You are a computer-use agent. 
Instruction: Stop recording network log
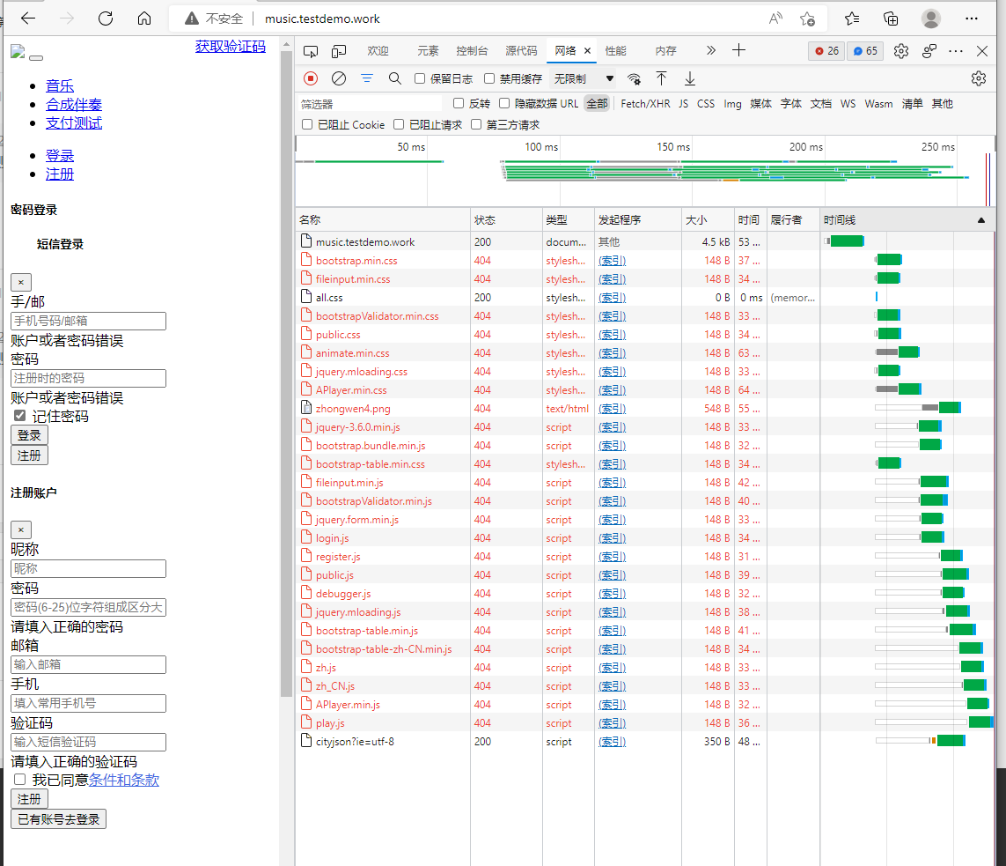tap(312, 78)
